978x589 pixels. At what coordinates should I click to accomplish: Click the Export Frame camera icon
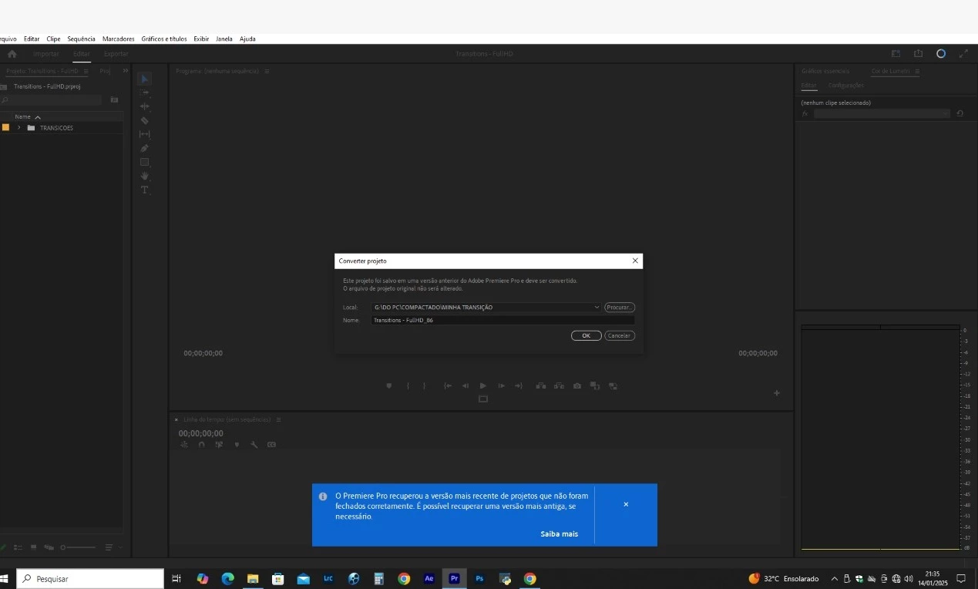[x=577, y=385]
